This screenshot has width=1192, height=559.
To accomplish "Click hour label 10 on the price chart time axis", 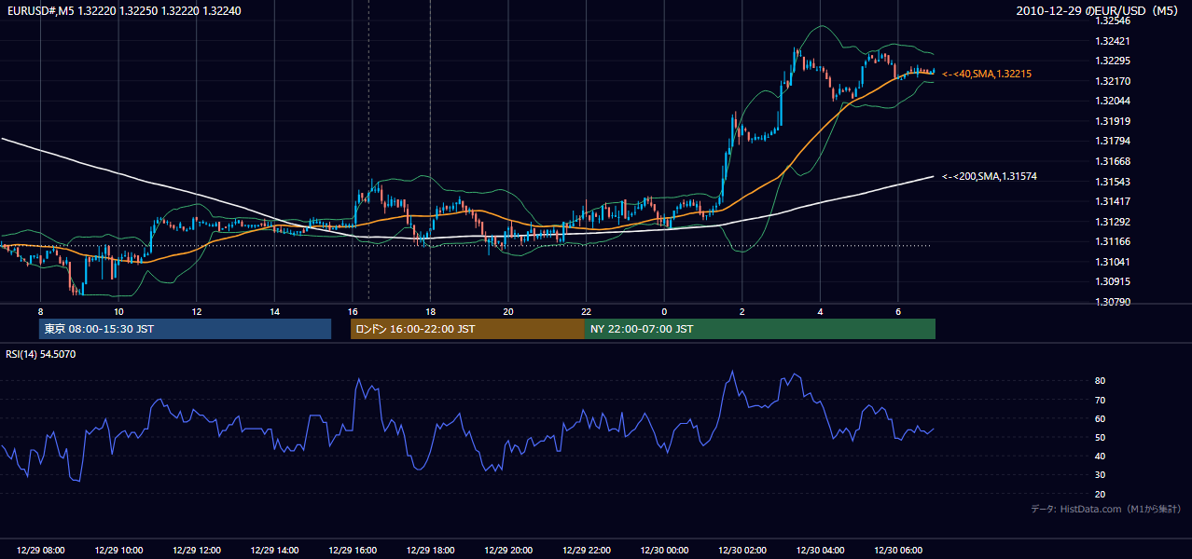I will (x=118, y=311).
